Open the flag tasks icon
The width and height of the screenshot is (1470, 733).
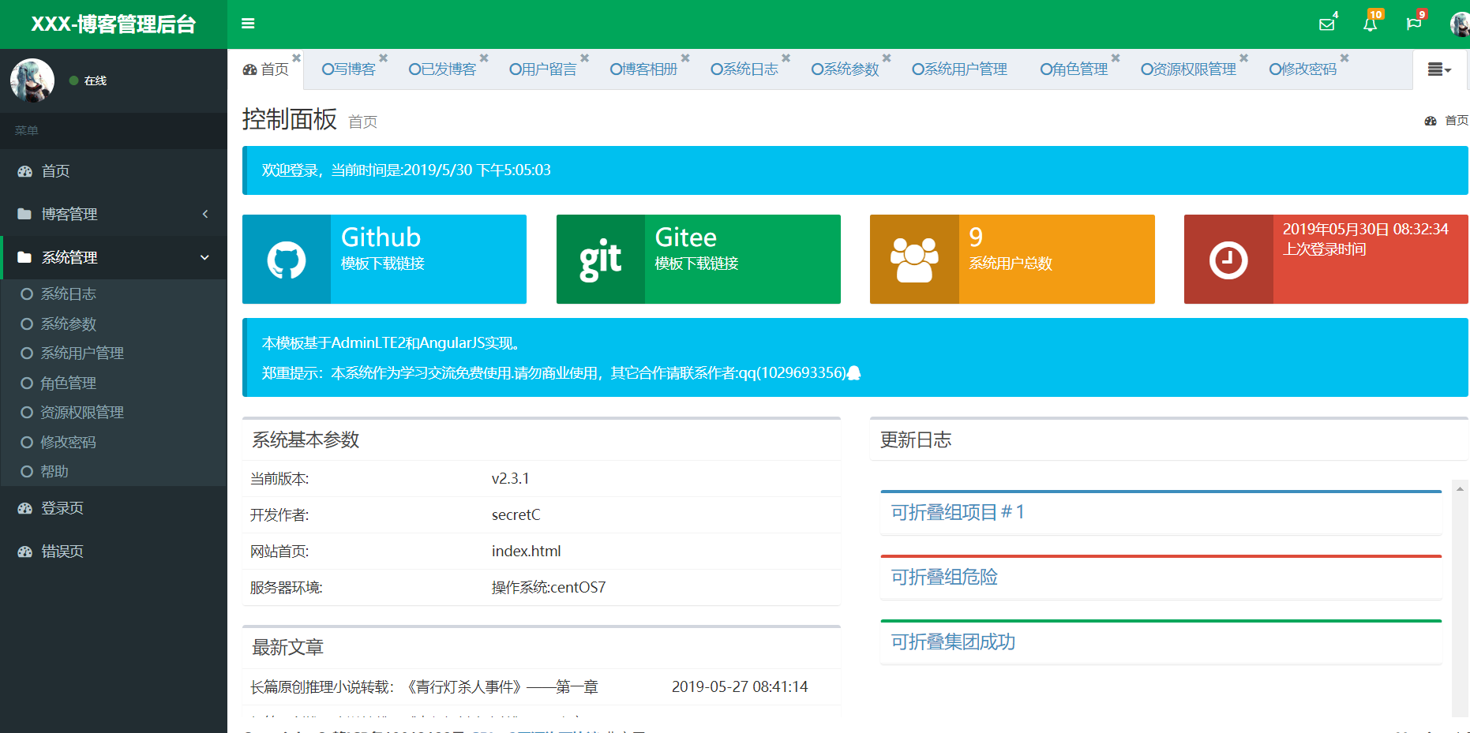1414,24
